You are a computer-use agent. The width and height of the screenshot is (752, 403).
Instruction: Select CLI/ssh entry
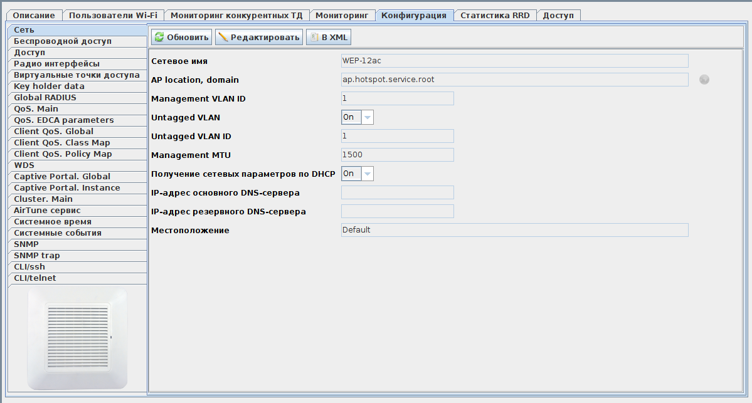click(x=78, y=266)
